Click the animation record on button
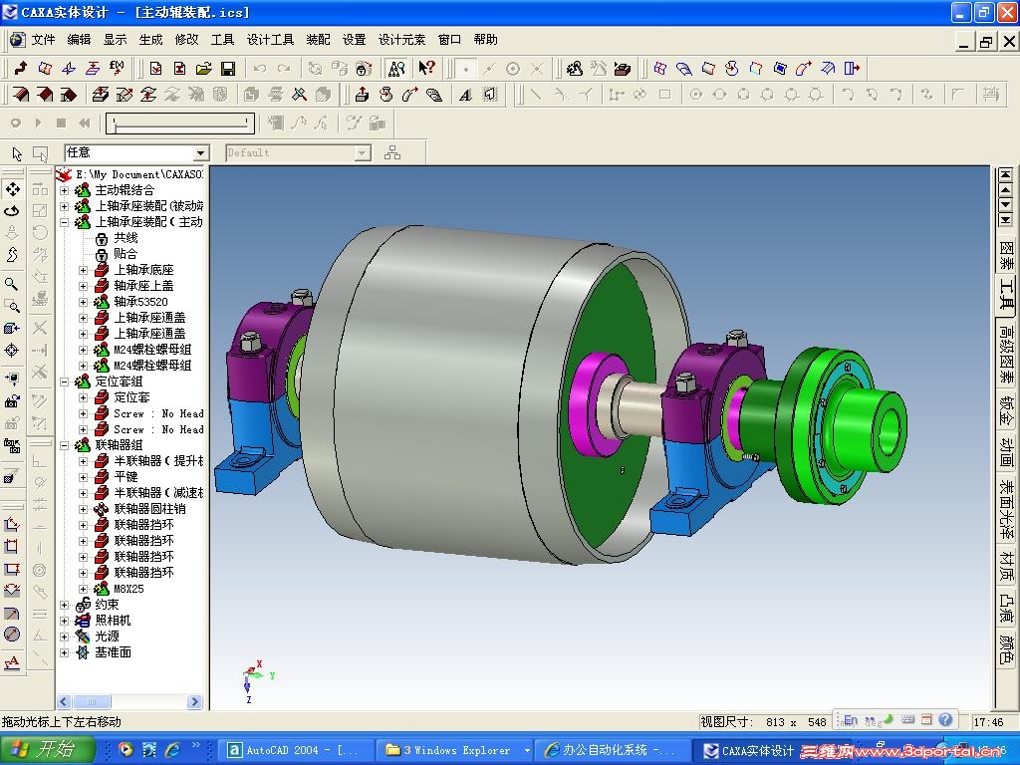The width and height of the screenshot is (1020, 765). click(16, 123)
